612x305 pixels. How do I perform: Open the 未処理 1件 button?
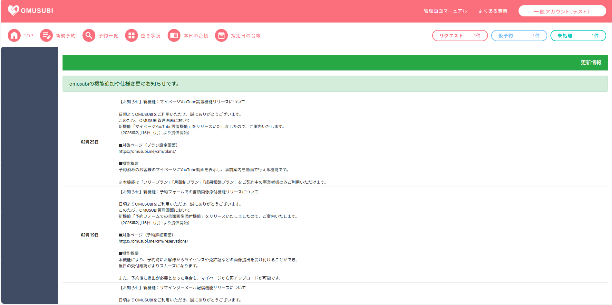click(578, 36)
